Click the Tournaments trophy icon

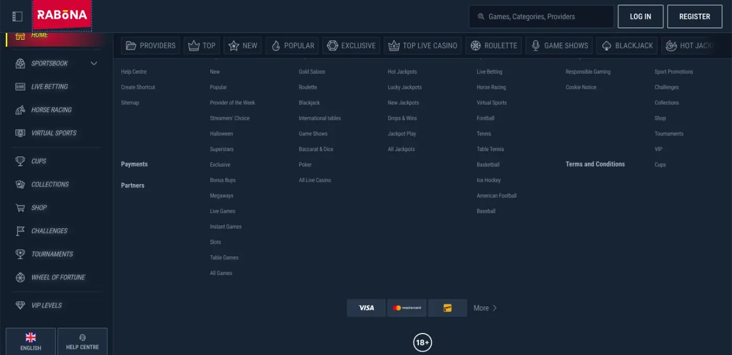click(x=20, y=254)
